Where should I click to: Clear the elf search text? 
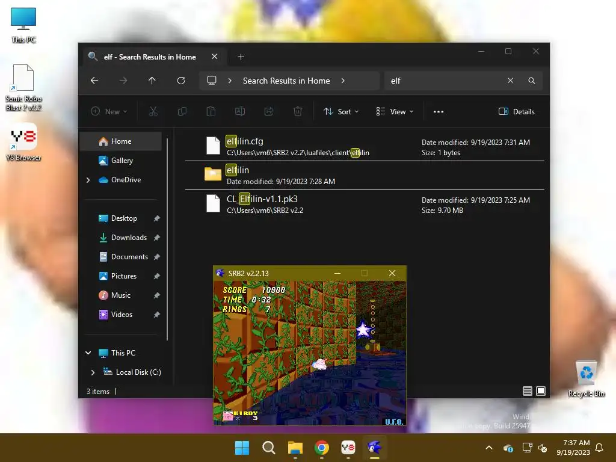click(x=510, y=81)
